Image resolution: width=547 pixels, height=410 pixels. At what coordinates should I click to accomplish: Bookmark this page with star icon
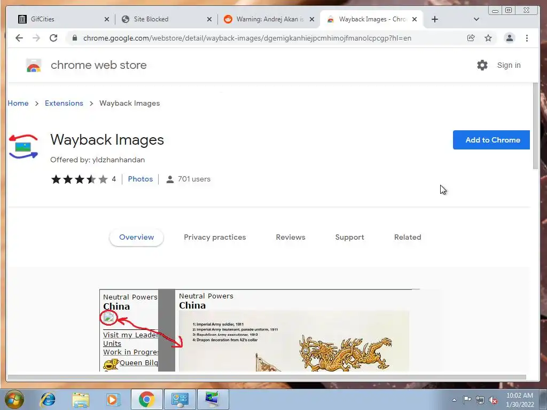pyautogui.click(x=488, y=38)
